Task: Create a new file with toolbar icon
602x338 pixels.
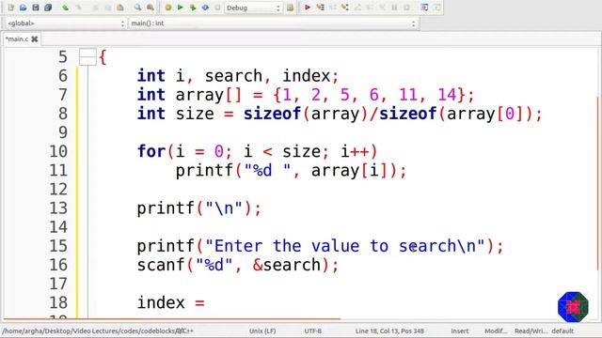Action: [10, 8]
